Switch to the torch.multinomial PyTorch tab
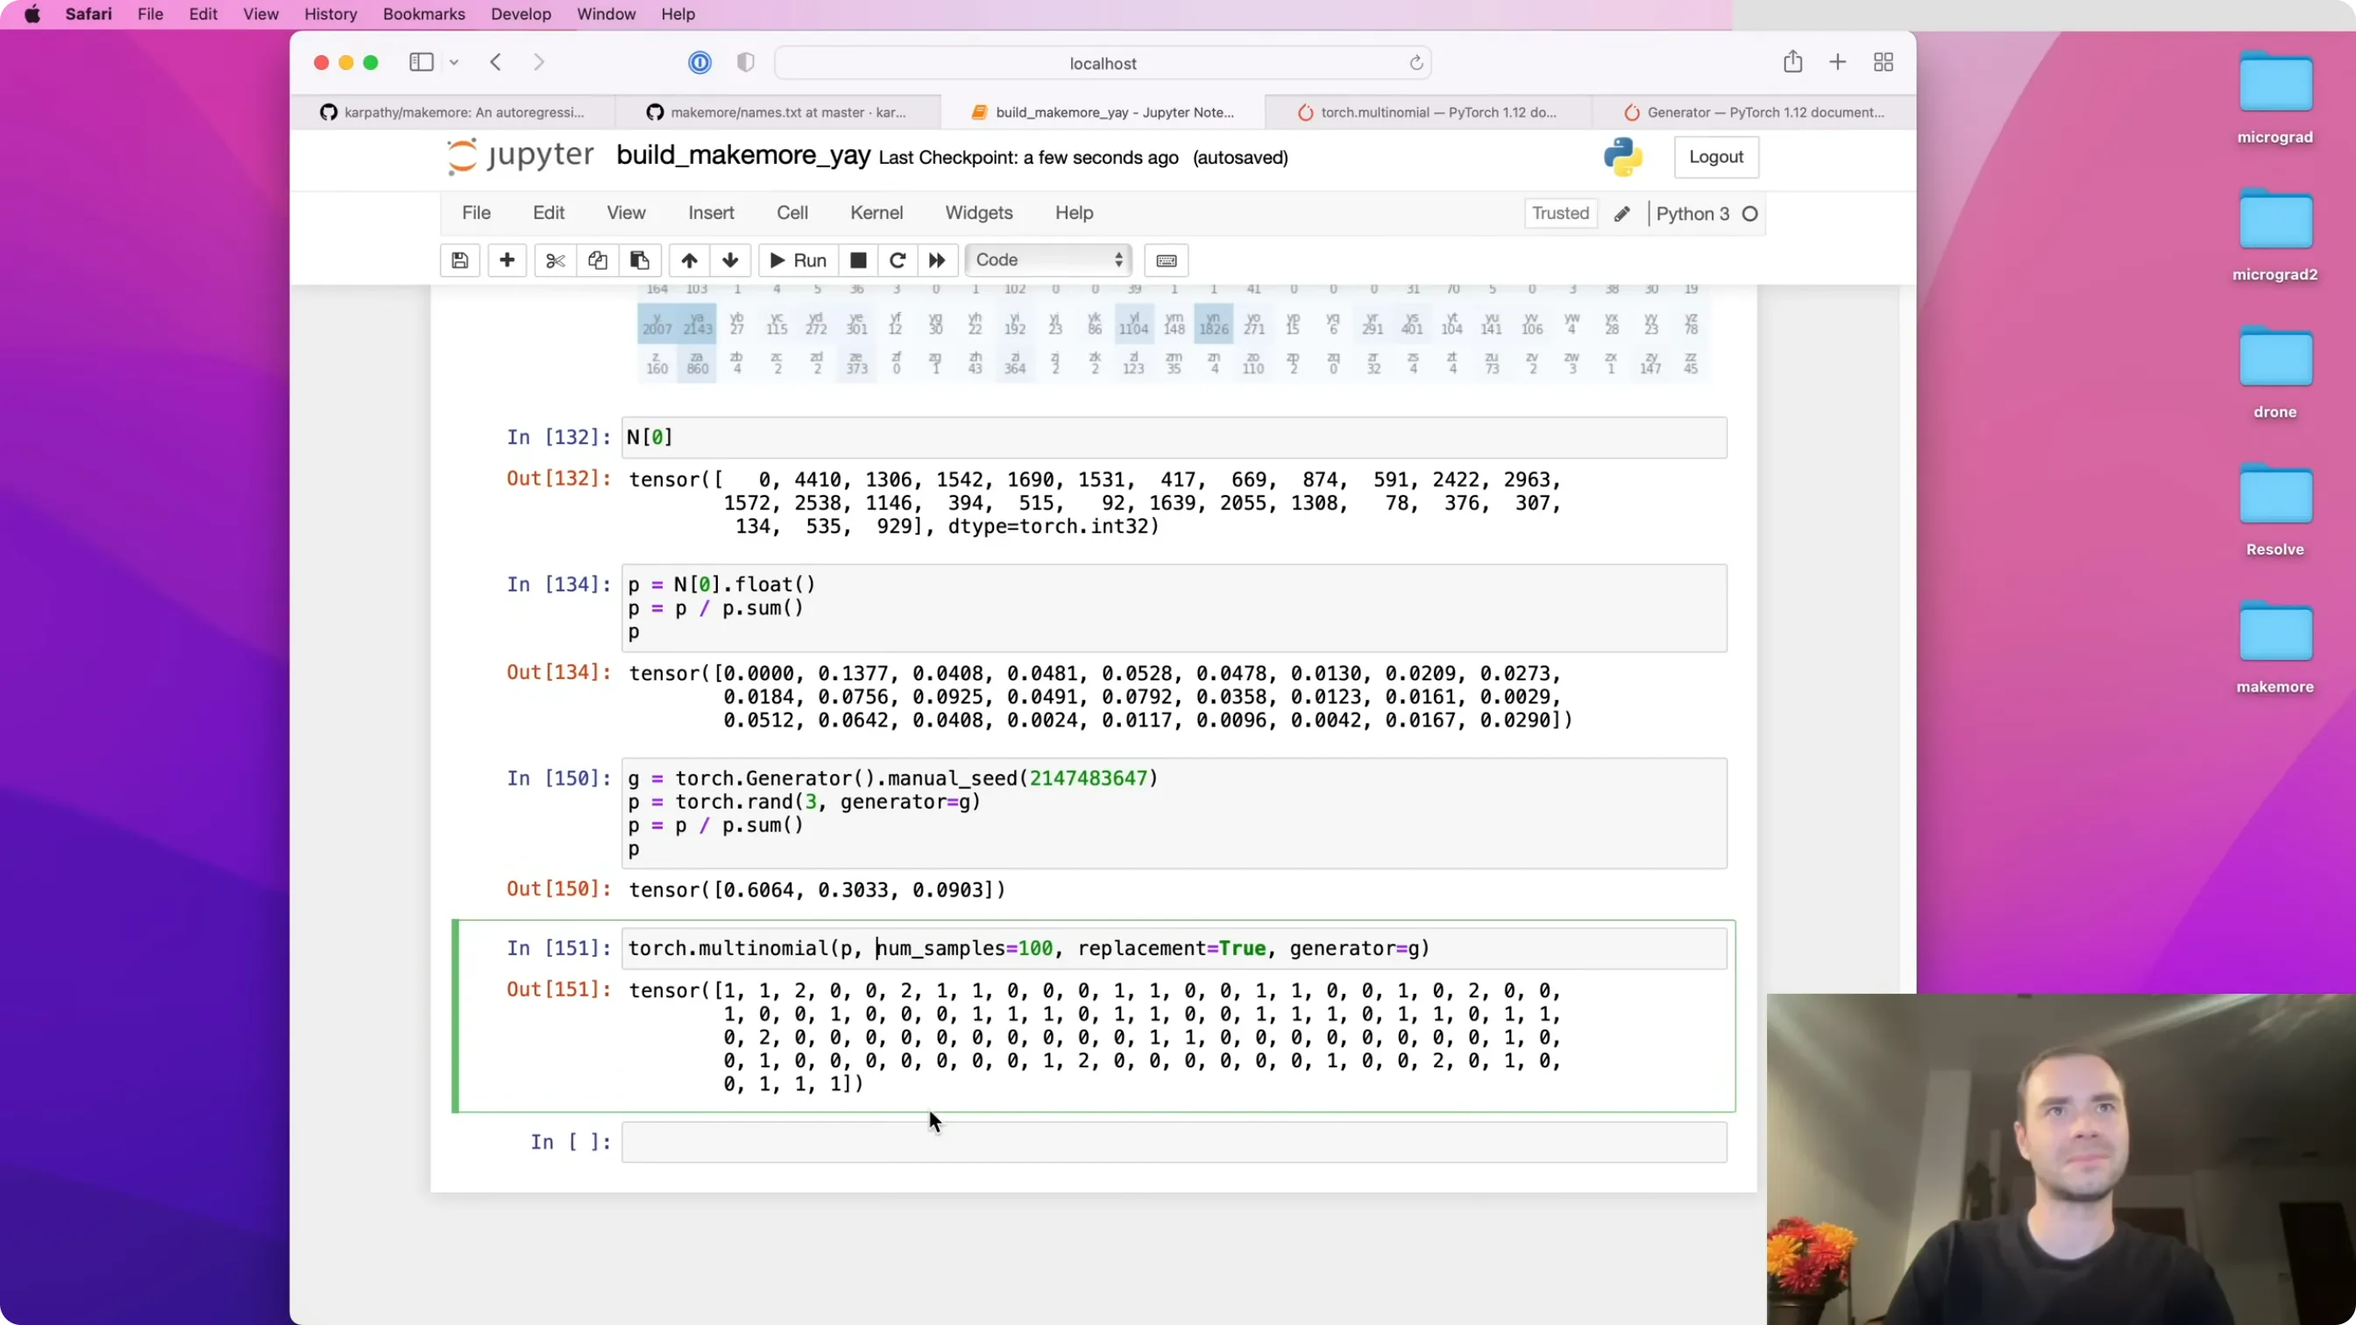 (x=1428, y=112)
